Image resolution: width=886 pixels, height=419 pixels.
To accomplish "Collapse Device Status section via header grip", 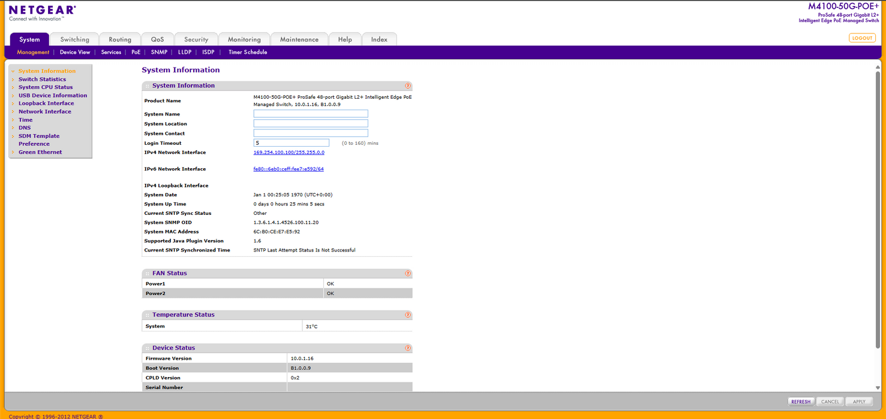I will (147, 348).
